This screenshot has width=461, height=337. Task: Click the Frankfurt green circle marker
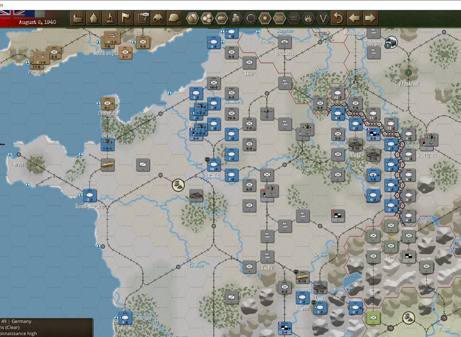pos(409,73)
